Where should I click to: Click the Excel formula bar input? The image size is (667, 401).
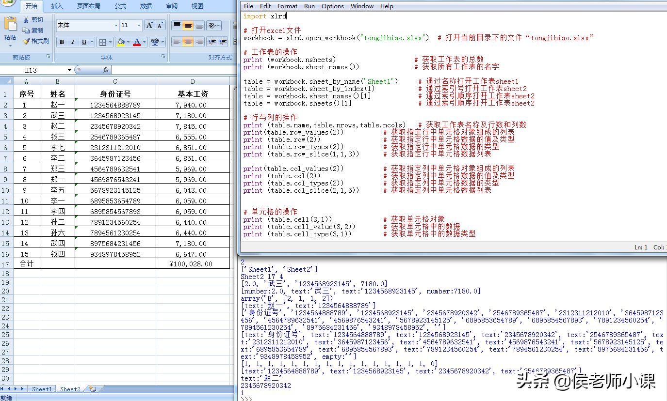pos(174,70)
